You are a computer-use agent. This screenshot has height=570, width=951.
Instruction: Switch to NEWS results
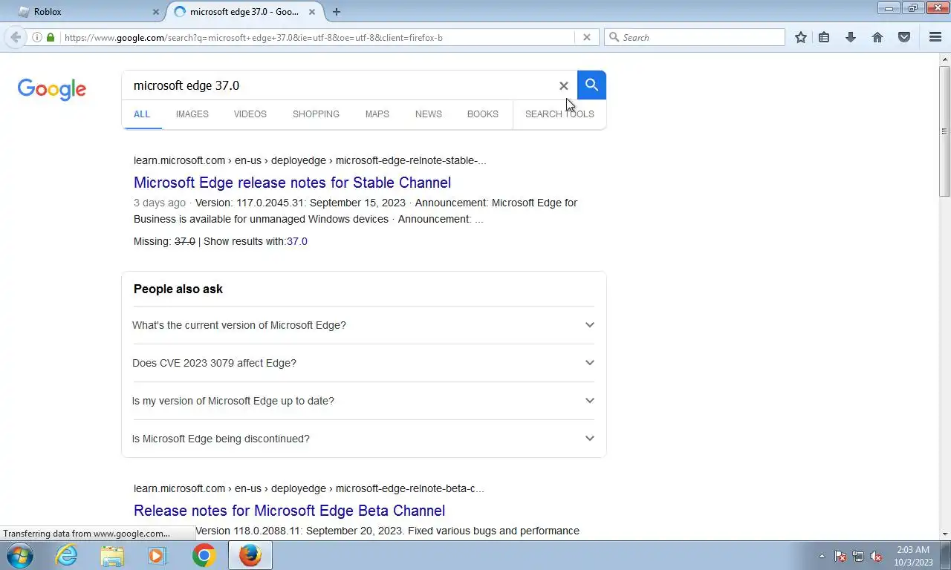(429, 114)
